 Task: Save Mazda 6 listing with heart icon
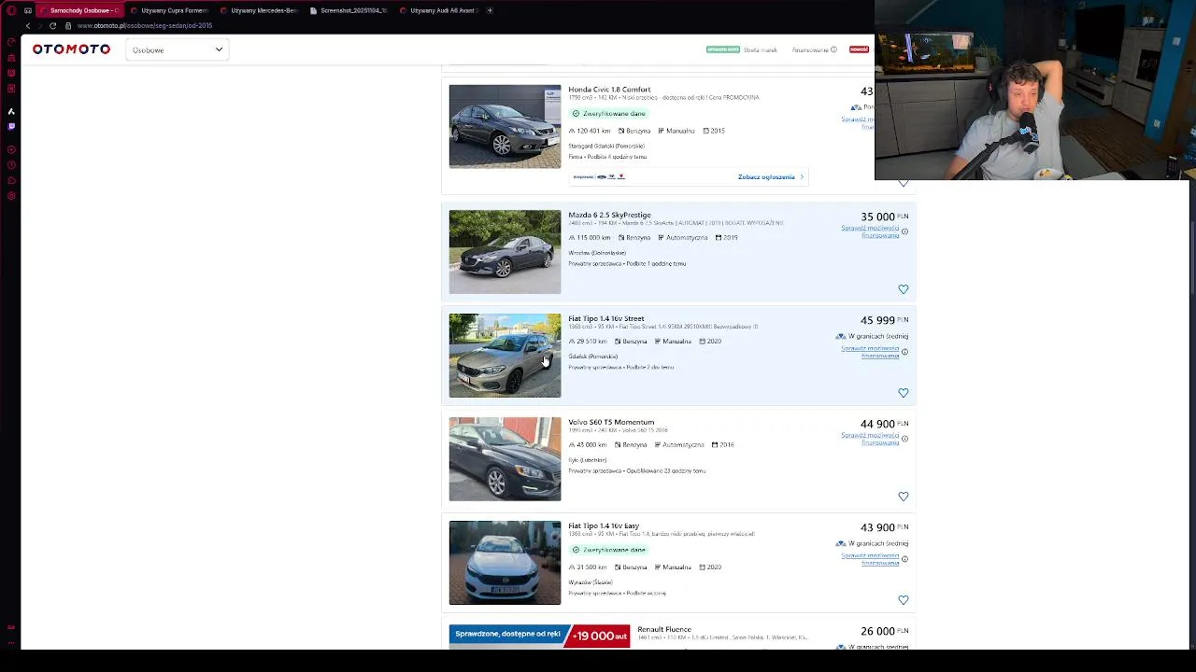point(904,289)
